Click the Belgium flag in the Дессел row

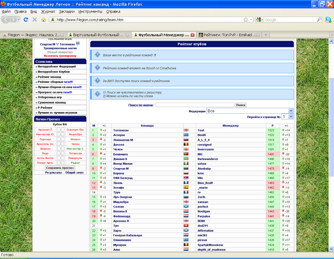click(x=186, y=144)
